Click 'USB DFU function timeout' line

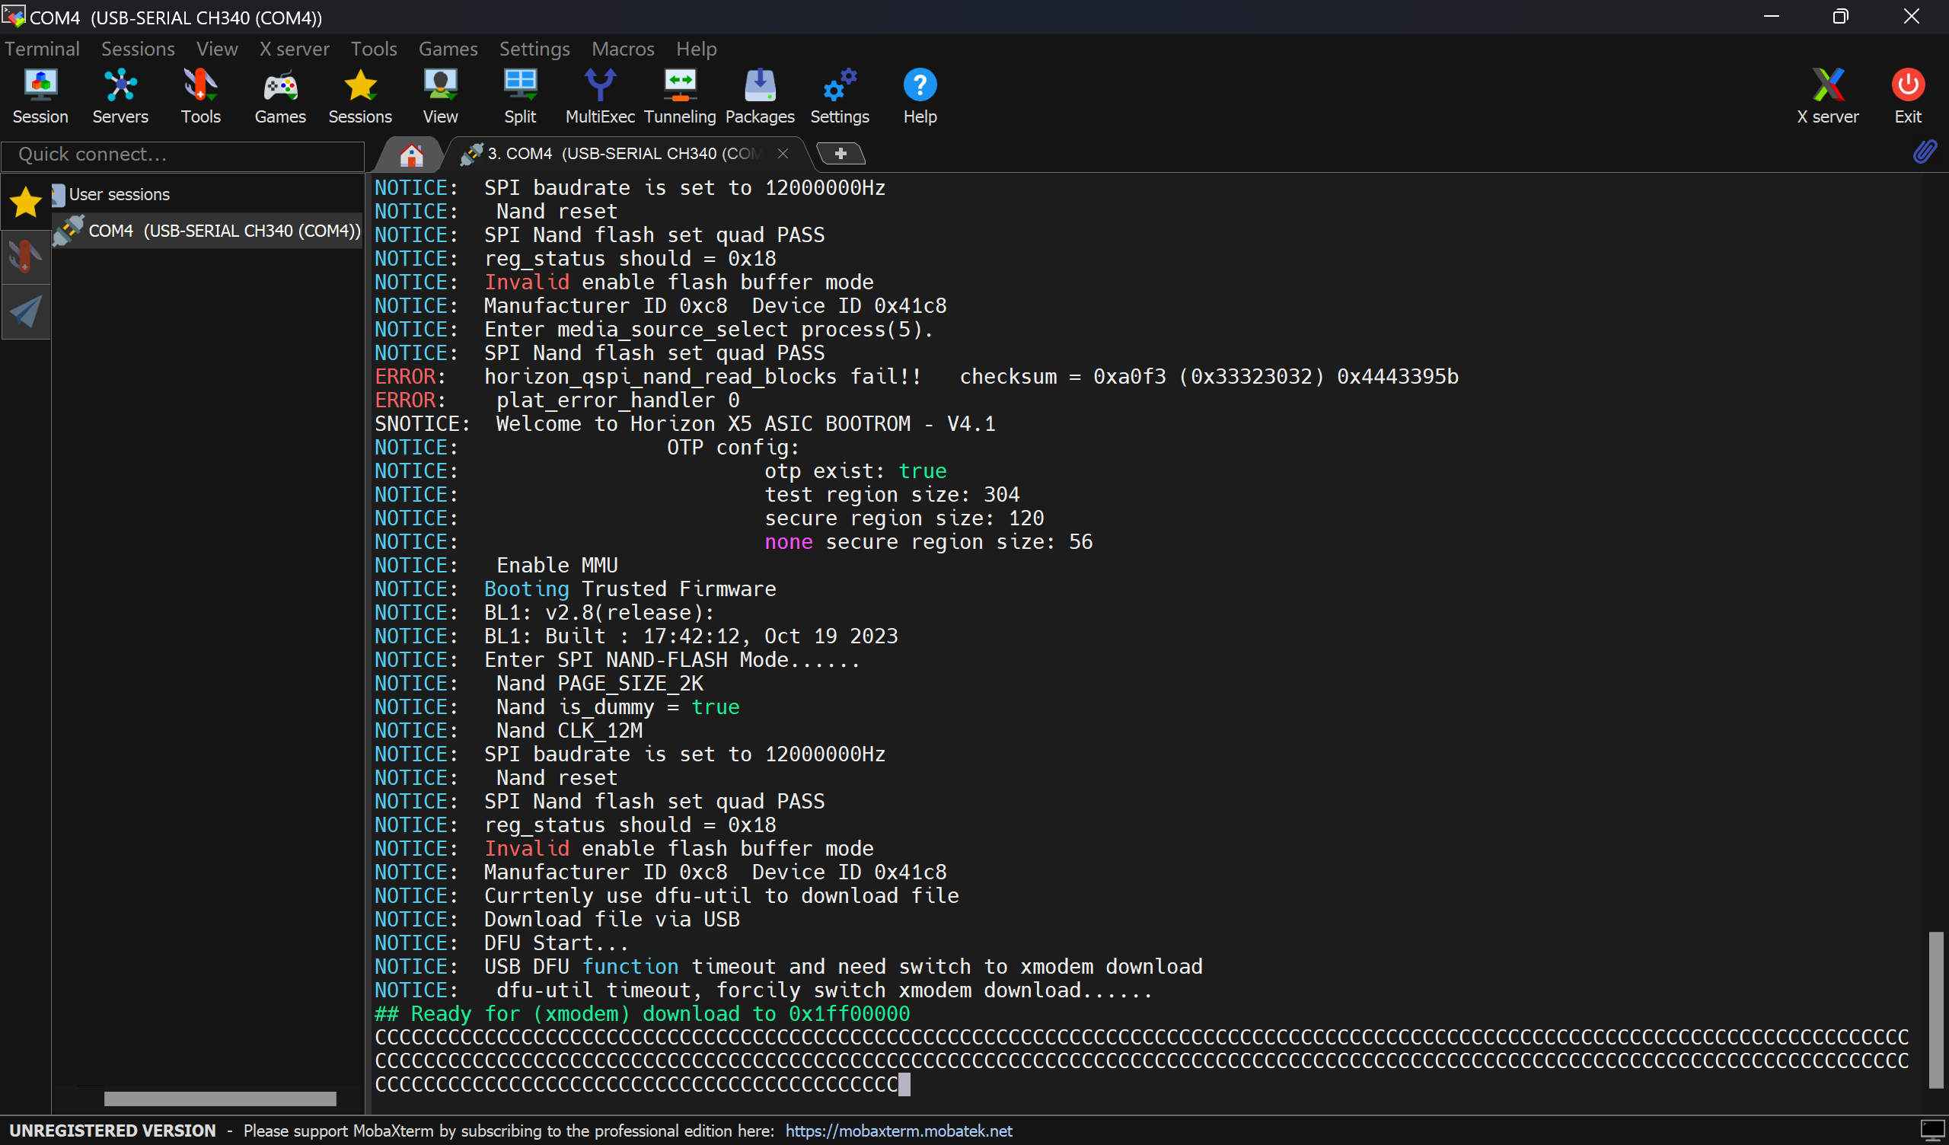788,966
